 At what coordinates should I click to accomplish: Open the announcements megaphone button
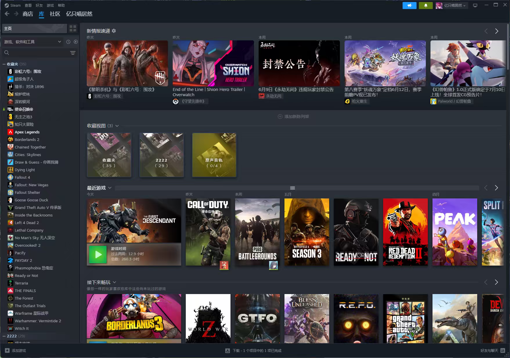[x=410, y=5]
